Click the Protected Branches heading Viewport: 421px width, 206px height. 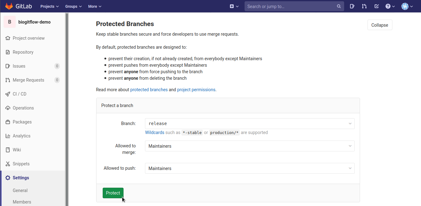125,24
